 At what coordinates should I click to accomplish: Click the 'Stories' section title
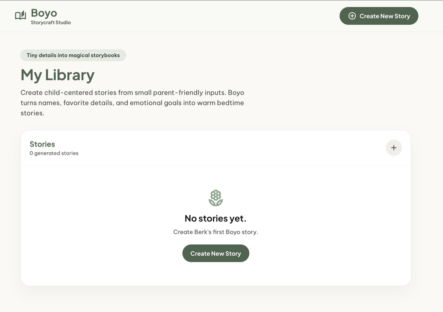(42, 144)
